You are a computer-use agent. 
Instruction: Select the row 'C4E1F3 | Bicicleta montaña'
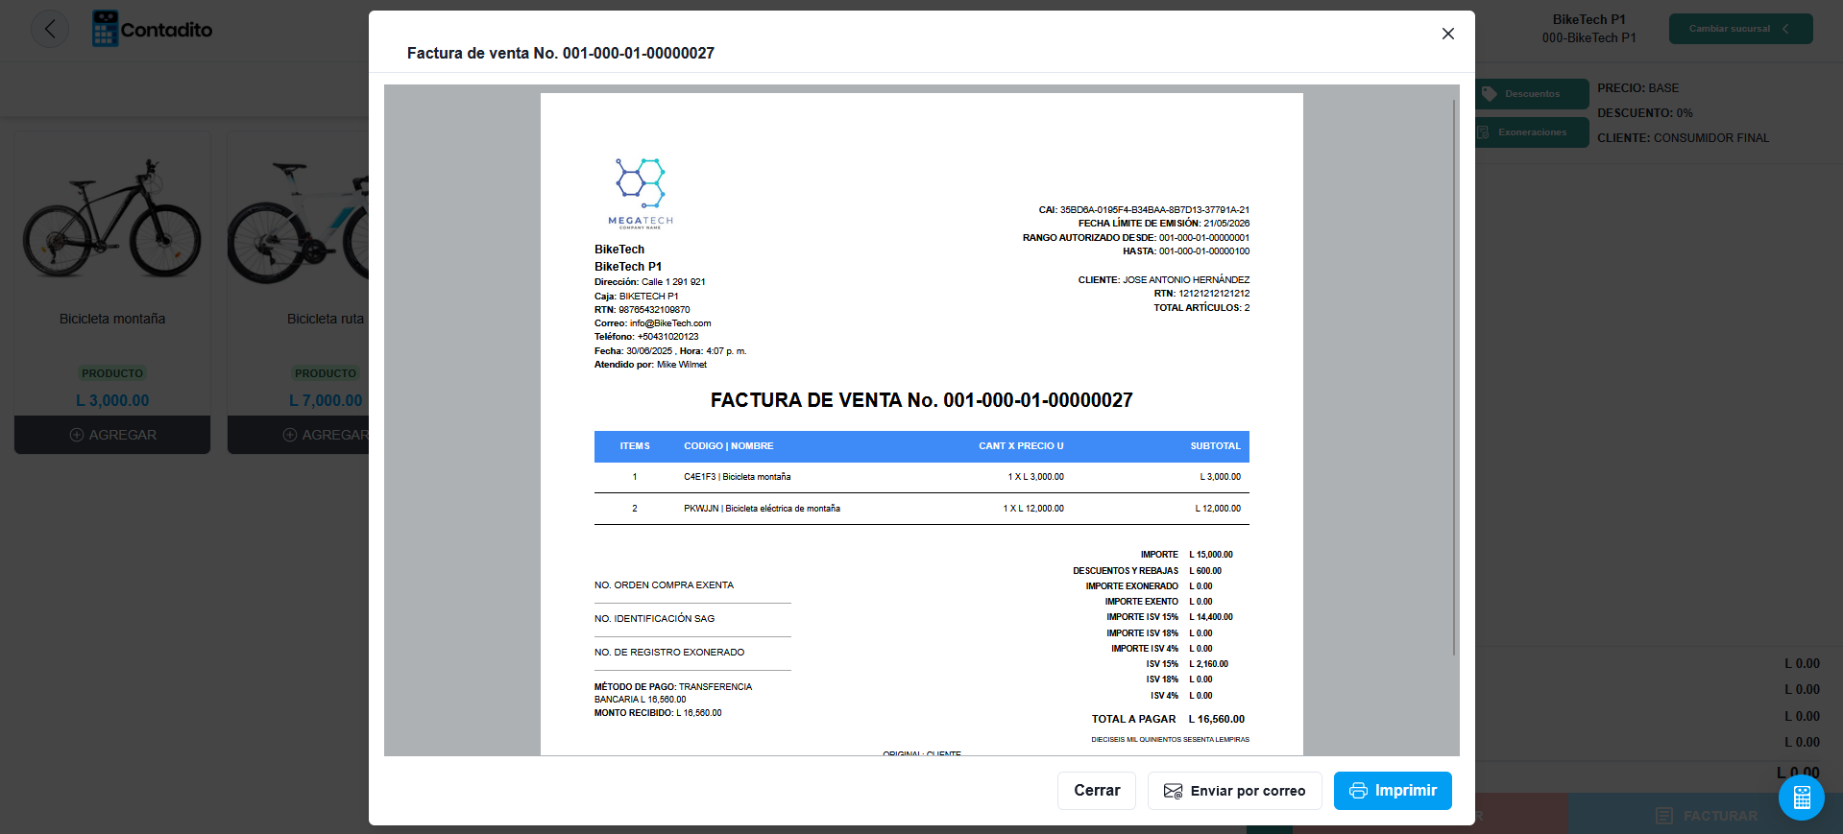coord(922,477)
